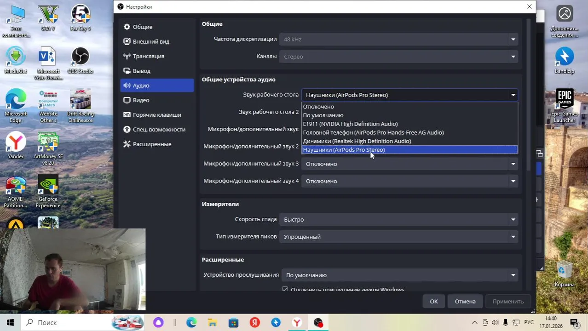This screenshot has height=331, width=588.
Task: Select Головной телефон AirPods Pro Hands-Free
Action: coord(409,132)
